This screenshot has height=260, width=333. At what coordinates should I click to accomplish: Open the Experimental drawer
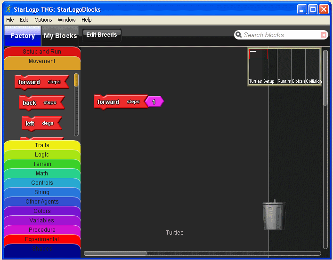coord(42,239)
